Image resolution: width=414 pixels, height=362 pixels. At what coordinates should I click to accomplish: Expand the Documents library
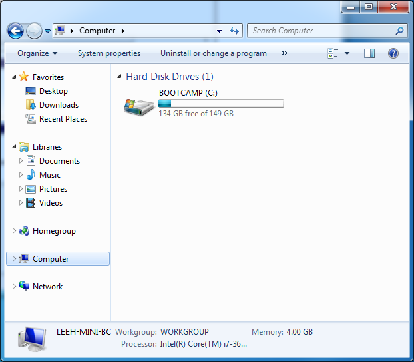(x=21, y=161)
